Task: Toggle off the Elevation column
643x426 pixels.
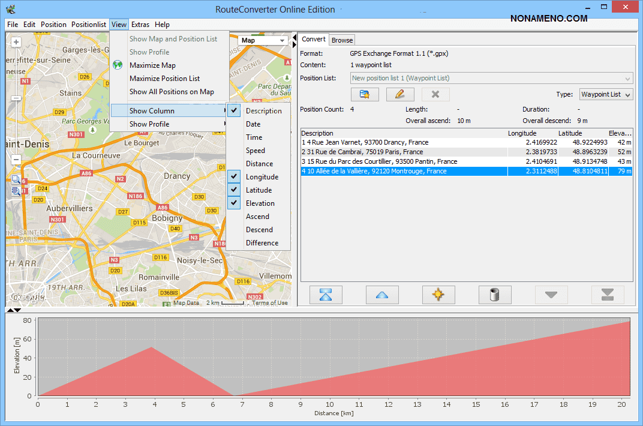Action: click(x=260, y=203)
